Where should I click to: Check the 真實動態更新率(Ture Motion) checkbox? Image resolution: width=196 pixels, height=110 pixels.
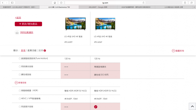[20, 59]
